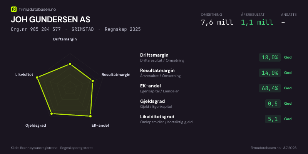Click the Omsetning 7,6 mill figure

pyautogui.click(x=217, y=22)
